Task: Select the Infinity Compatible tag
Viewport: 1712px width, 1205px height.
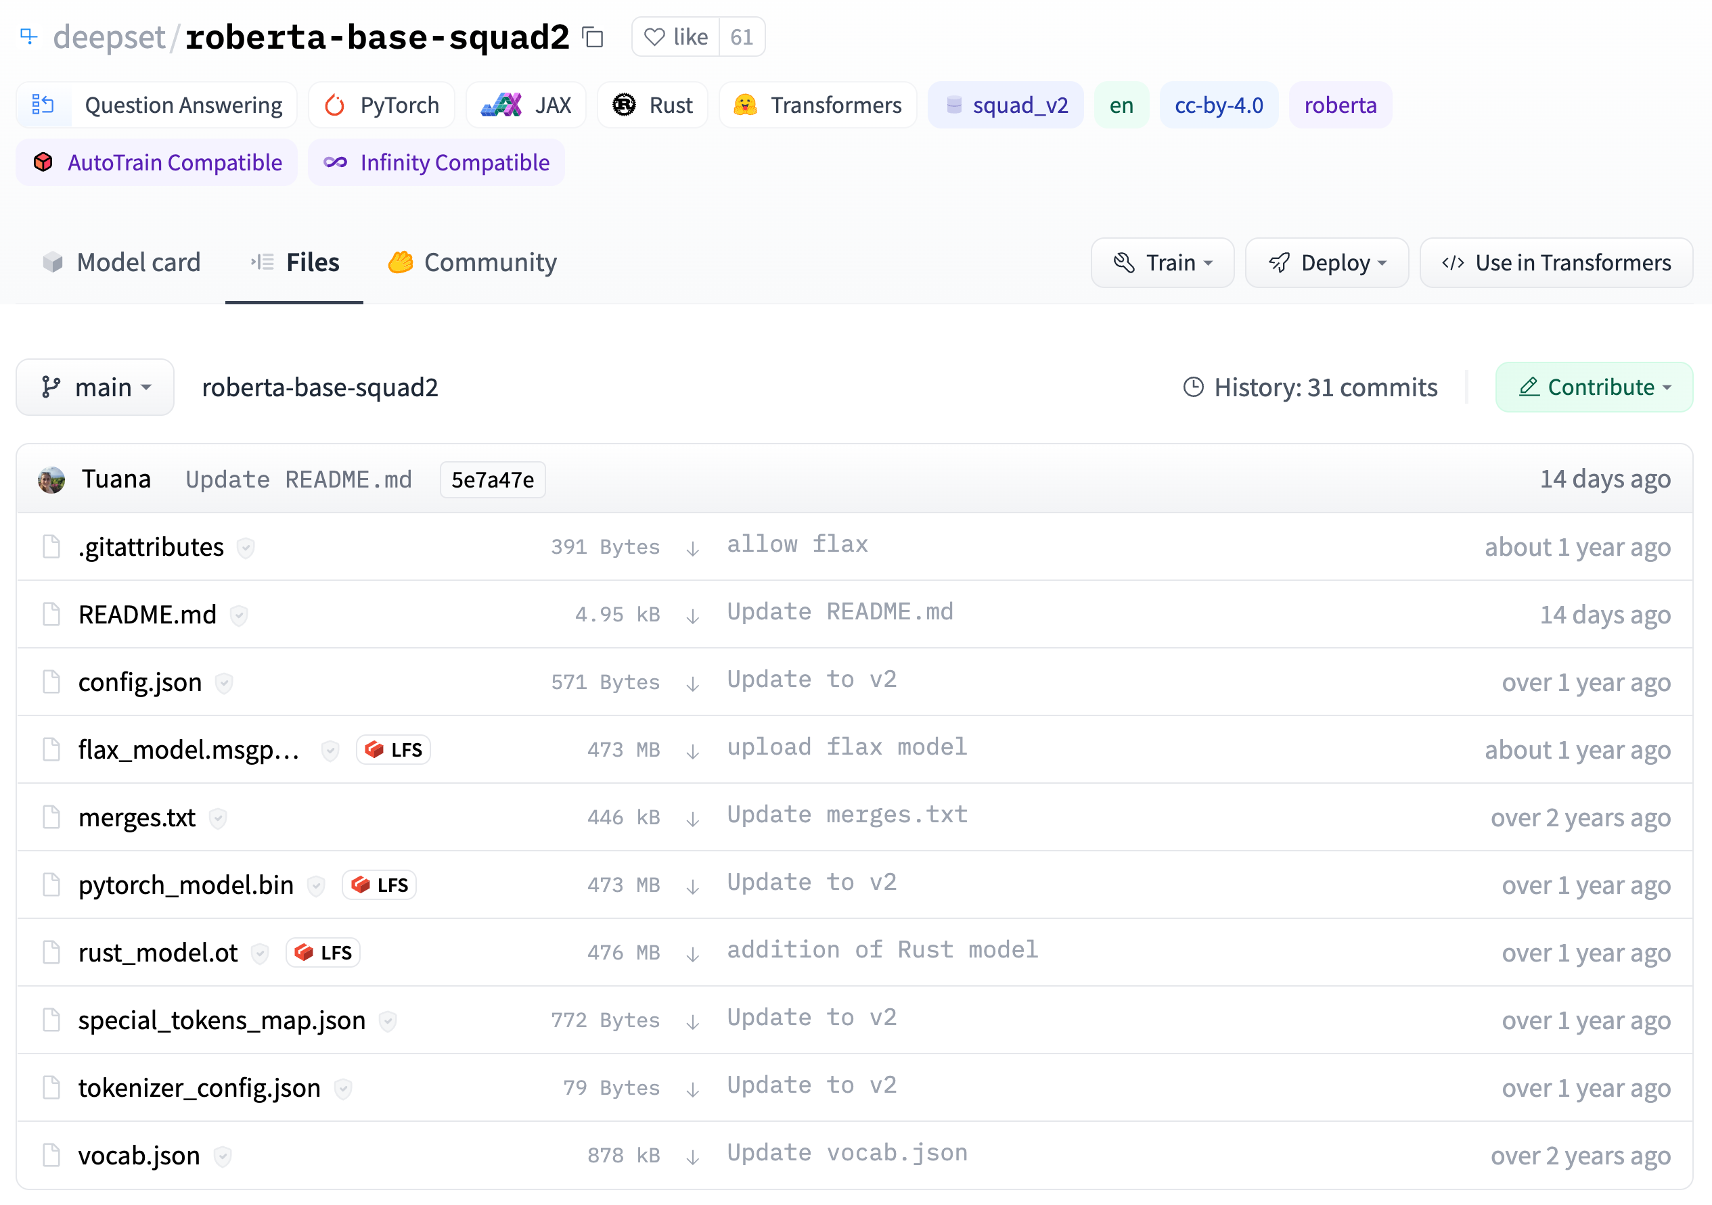Action: pos(436,162)
